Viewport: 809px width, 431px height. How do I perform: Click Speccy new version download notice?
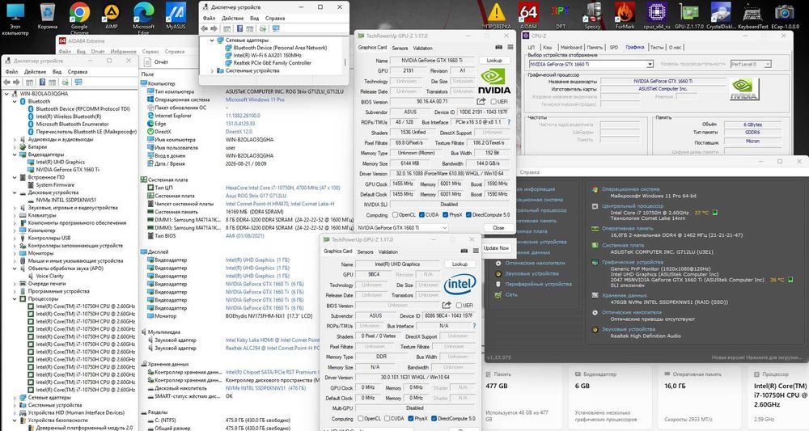[756, 357]
